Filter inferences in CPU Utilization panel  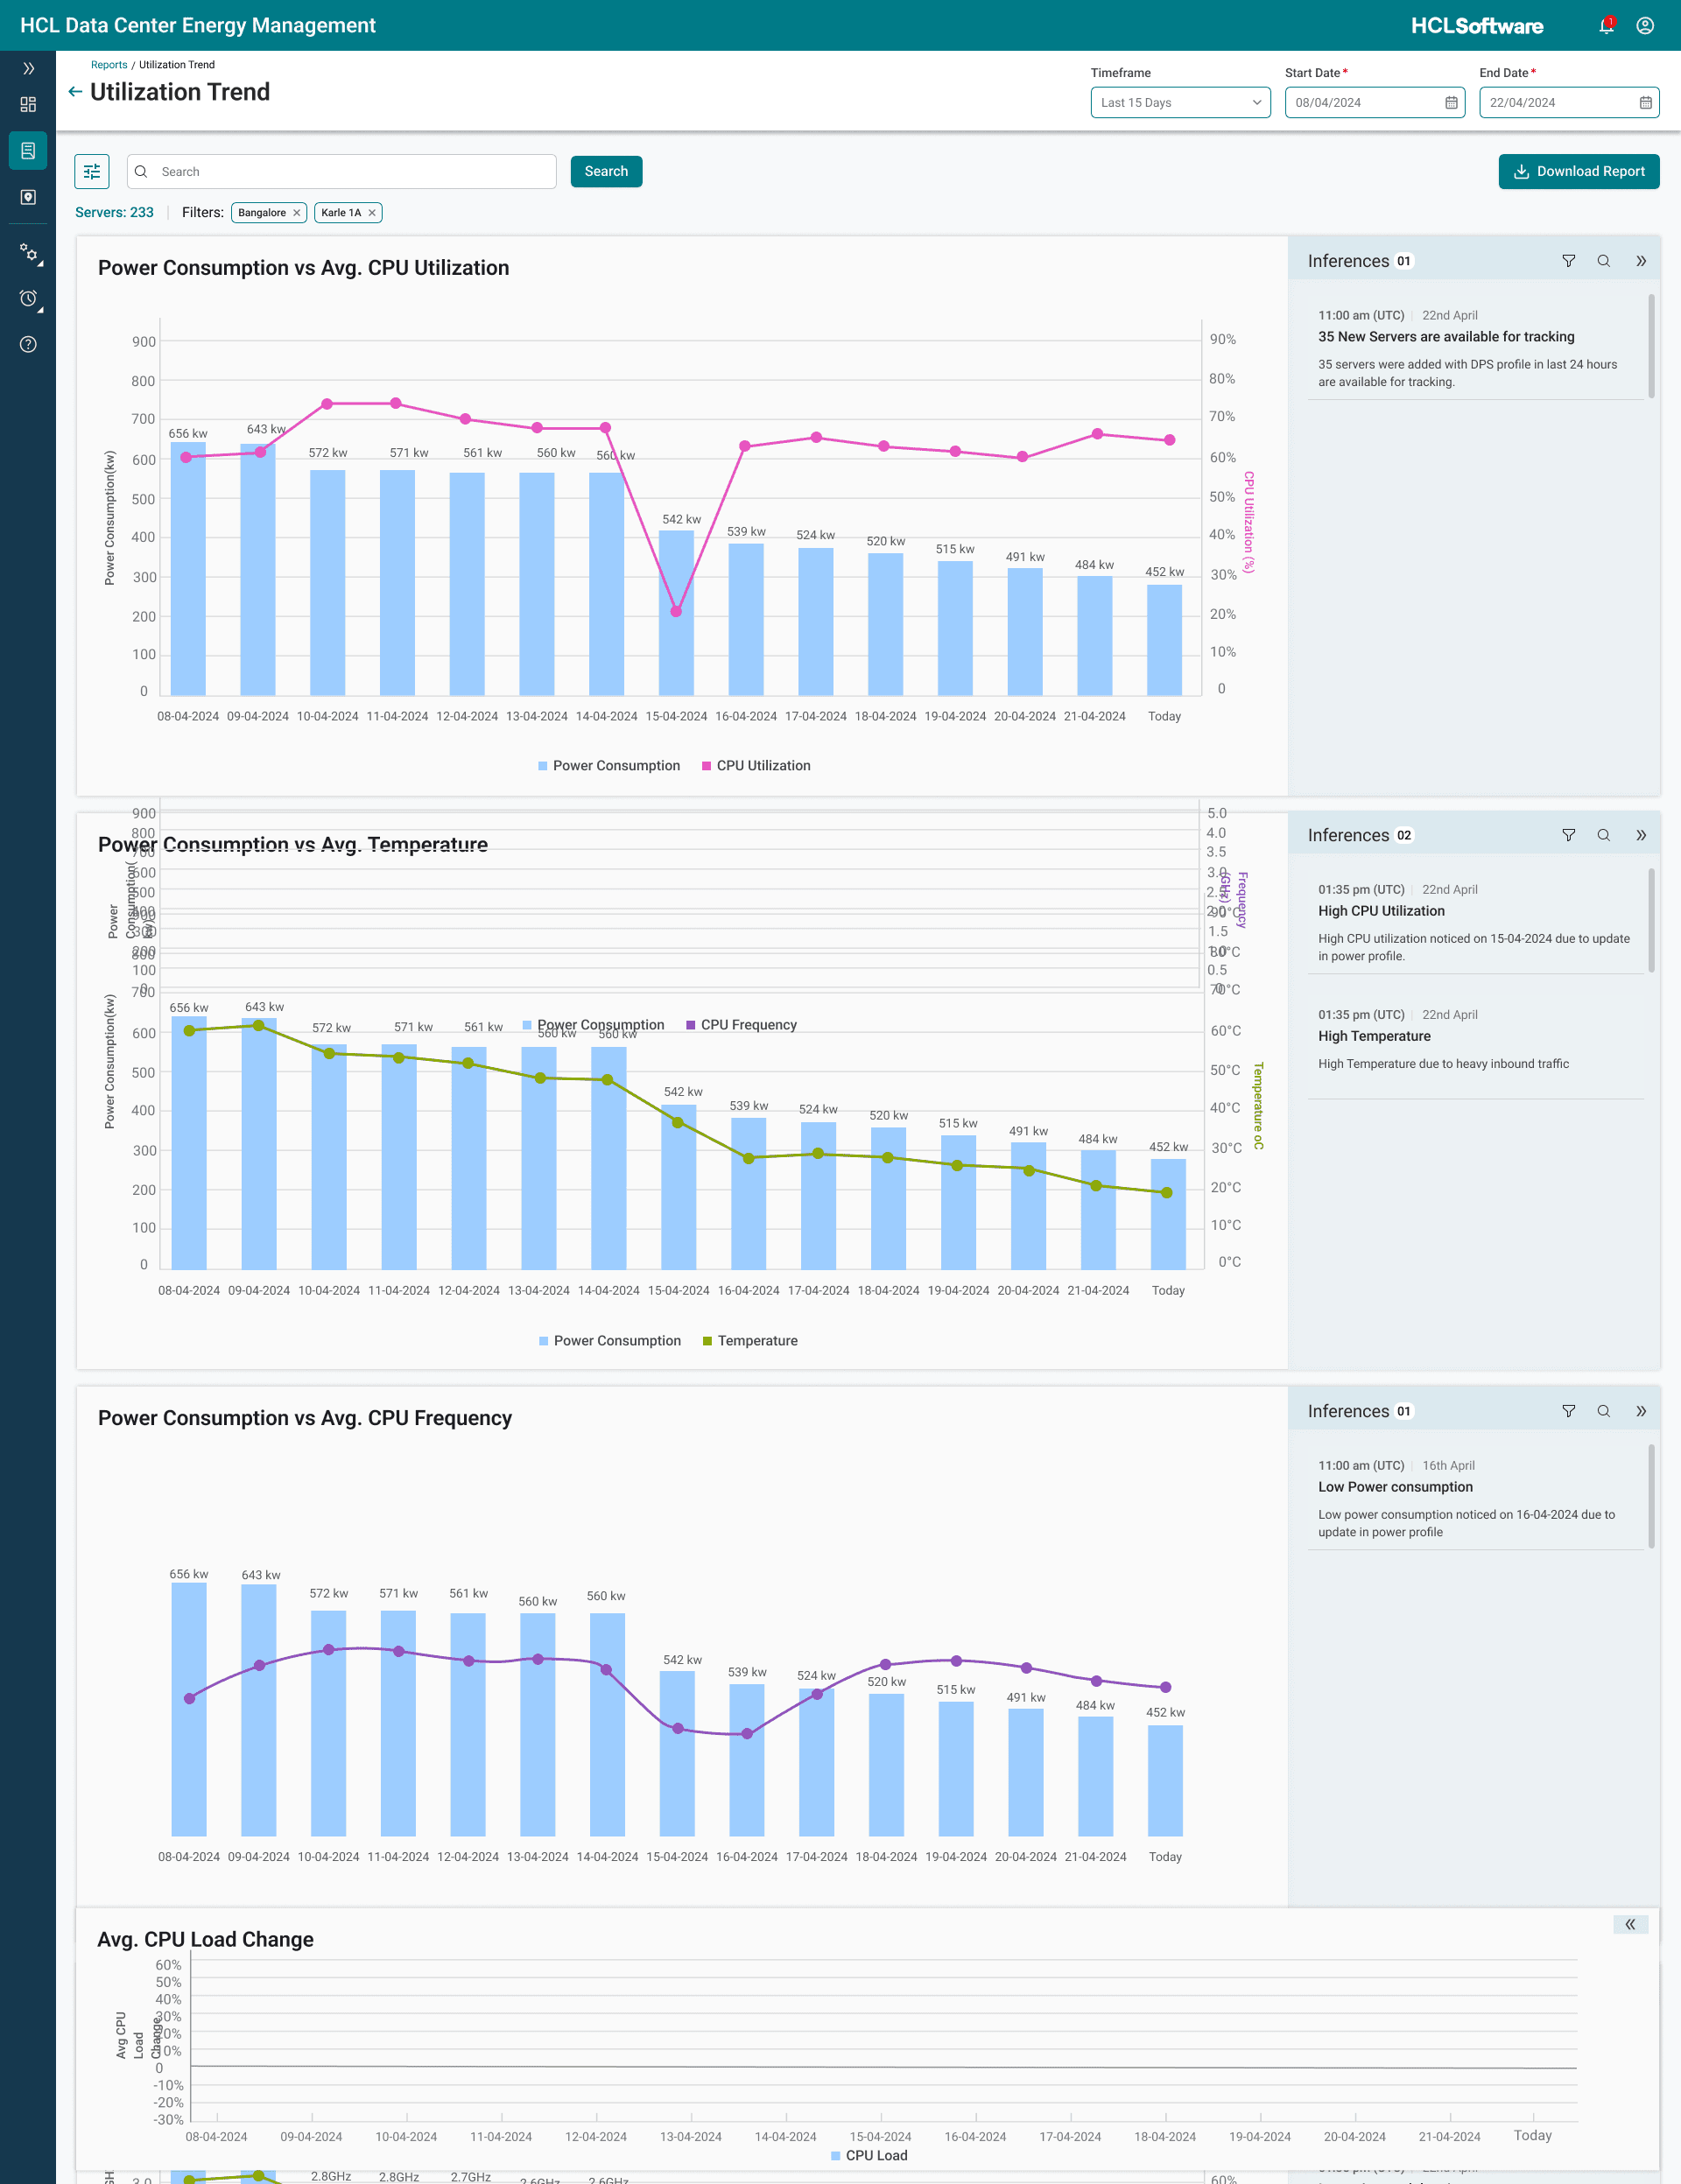(x=1568, y=261)
